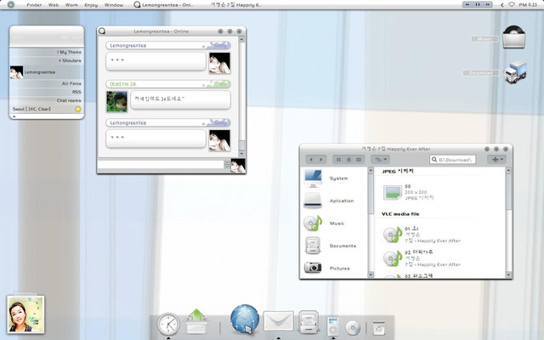Go back in the file browser
This screenshot has height=340, width=544.
[311, 160]
